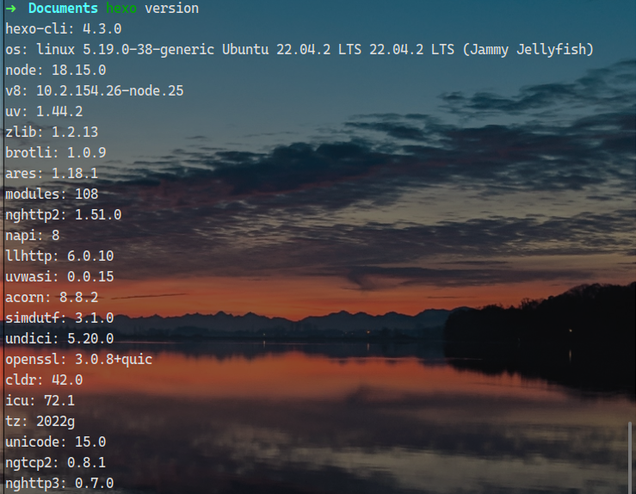Image resolution: width=636 pixels, height=494 pixels.
Task: Click the 'nghttp2: 1.51.0' line
Action: click(64, 214)
